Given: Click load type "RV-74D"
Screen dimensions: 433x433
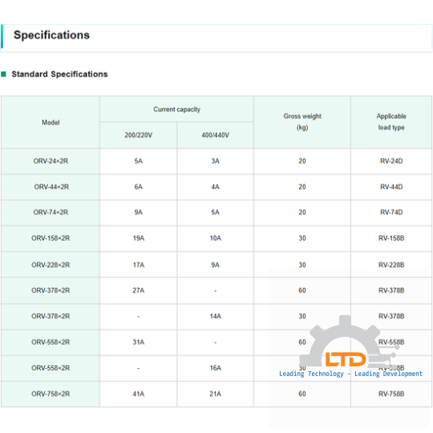Looking at the screenshot, I should click(x=391, y=212).
